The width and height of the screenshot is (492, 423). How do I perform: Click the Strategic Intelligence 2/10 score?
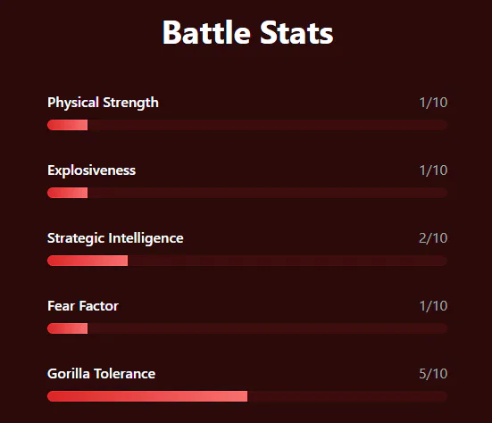tap(433, 238)
